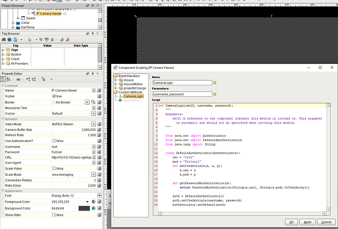Image resolution: width=338 pixels, height=229 pixels.
Task: Click the property filter icon in Property Editor
Action: pyautogui.click(x=43, y=79)
